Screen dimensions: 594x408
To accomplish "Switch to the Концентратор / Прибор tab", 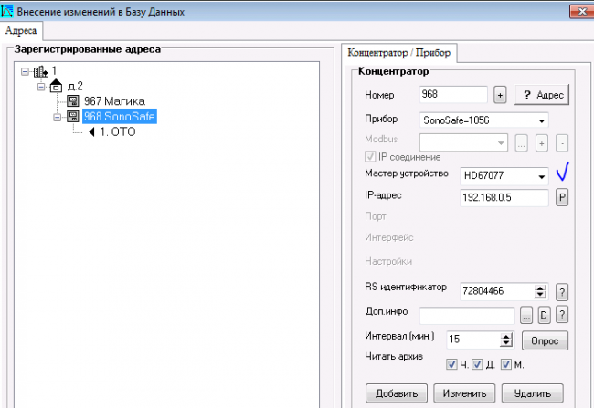I will click(398, 52).
